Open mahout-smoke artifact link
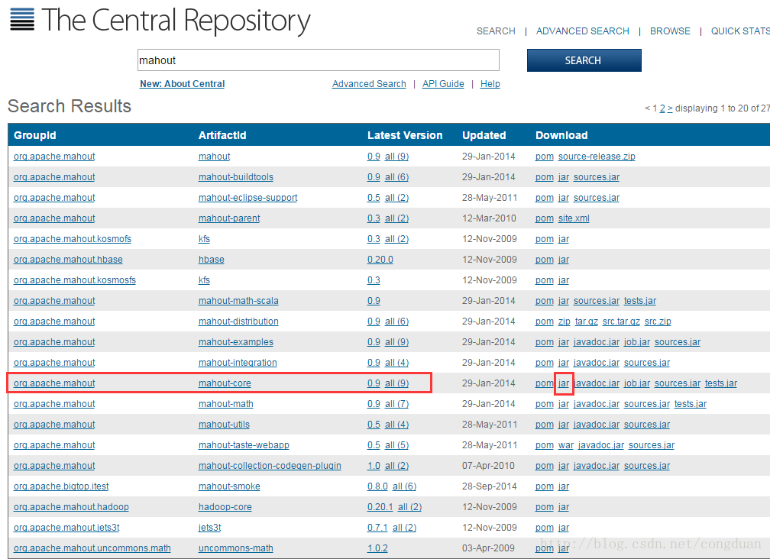770x559 pixels. coord(229,486)
